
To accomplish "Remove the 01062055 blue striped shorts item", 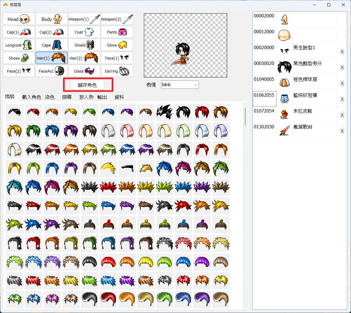I will (342, 99).
